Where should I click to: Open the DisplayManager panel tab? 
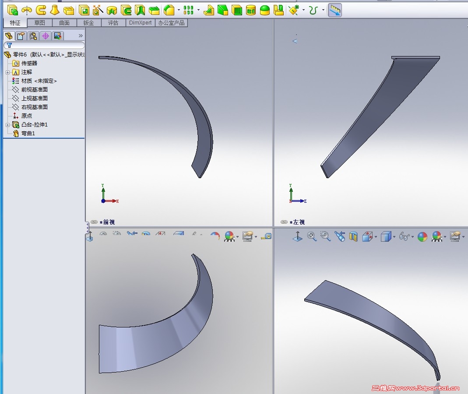(x=58, y=36)
